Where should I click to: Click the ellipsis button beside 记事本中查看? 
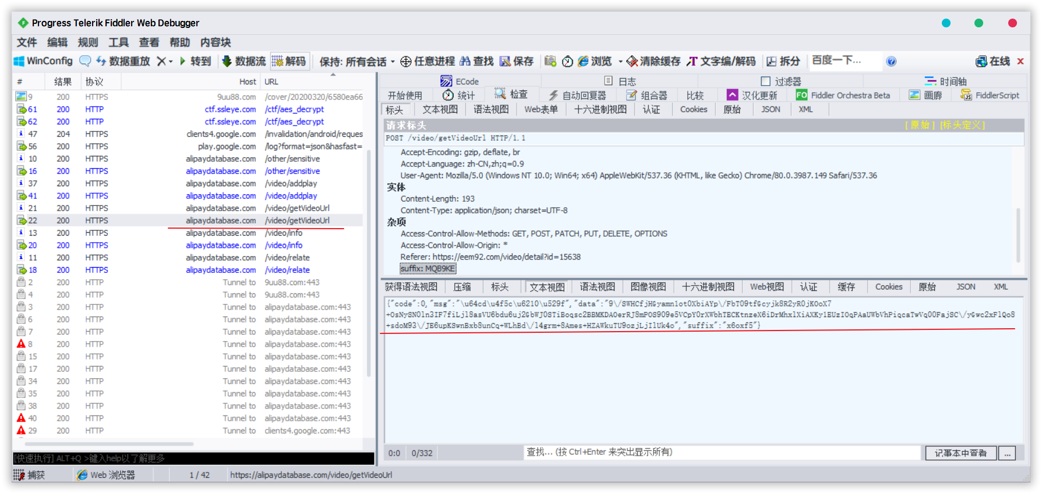(1007, 453)
